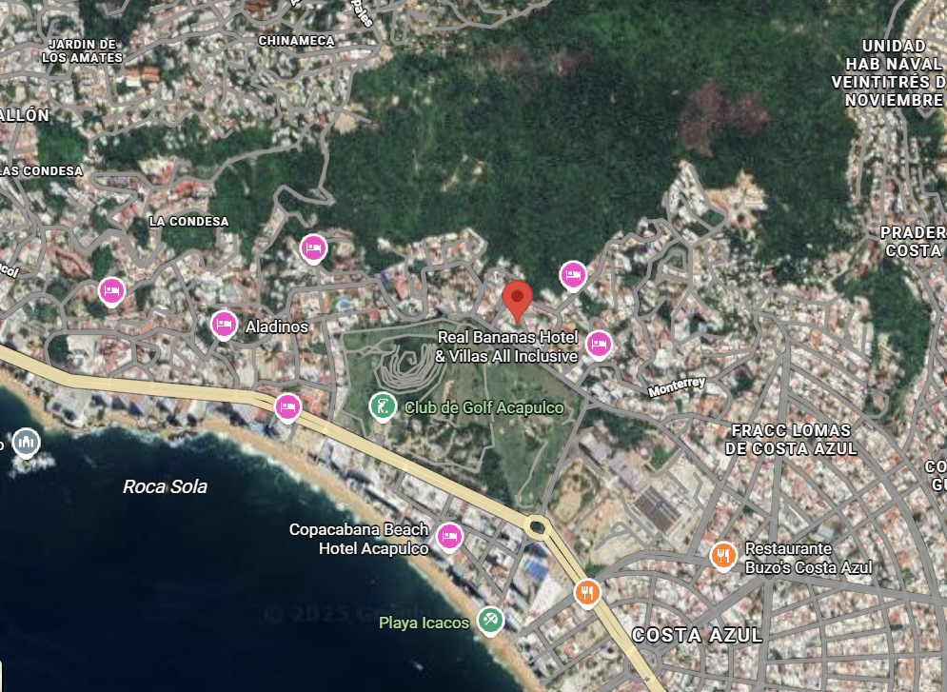
Task: Click the Club de Golf Acapulco label
Action: coord(483,407)
